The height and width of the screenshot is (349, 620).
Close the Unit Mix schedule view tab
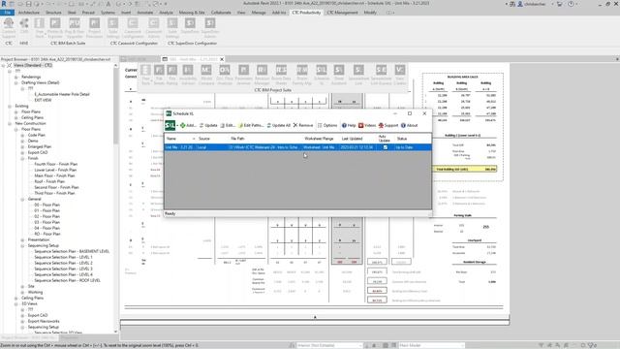(x=222, y=59)
